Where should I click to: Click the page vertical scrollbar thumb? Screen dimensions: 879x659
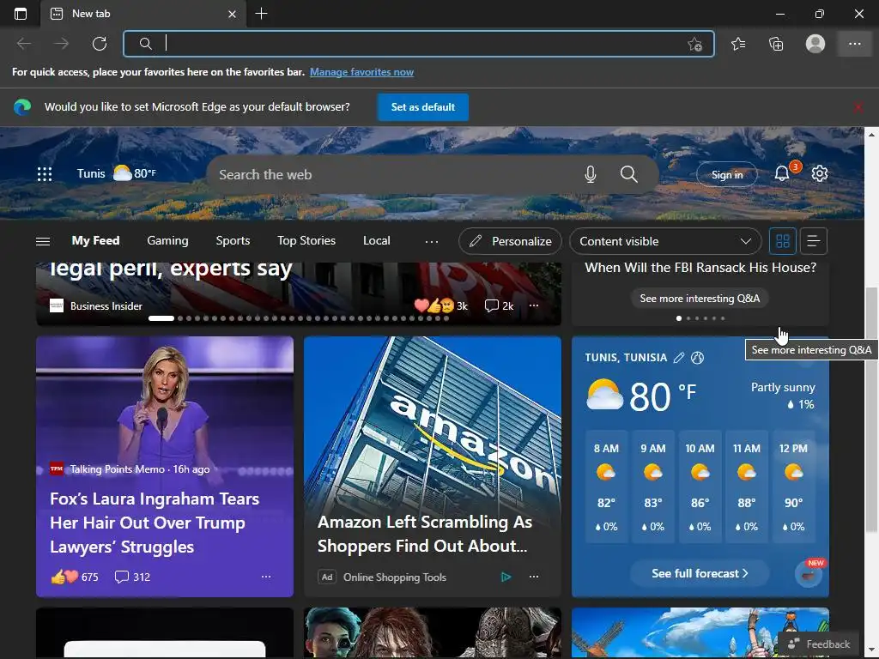871,409
